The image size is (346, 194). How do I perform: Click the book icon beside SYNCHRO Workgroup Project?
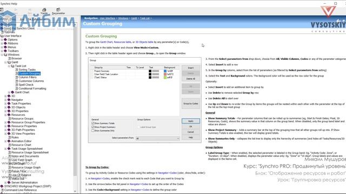2,186
